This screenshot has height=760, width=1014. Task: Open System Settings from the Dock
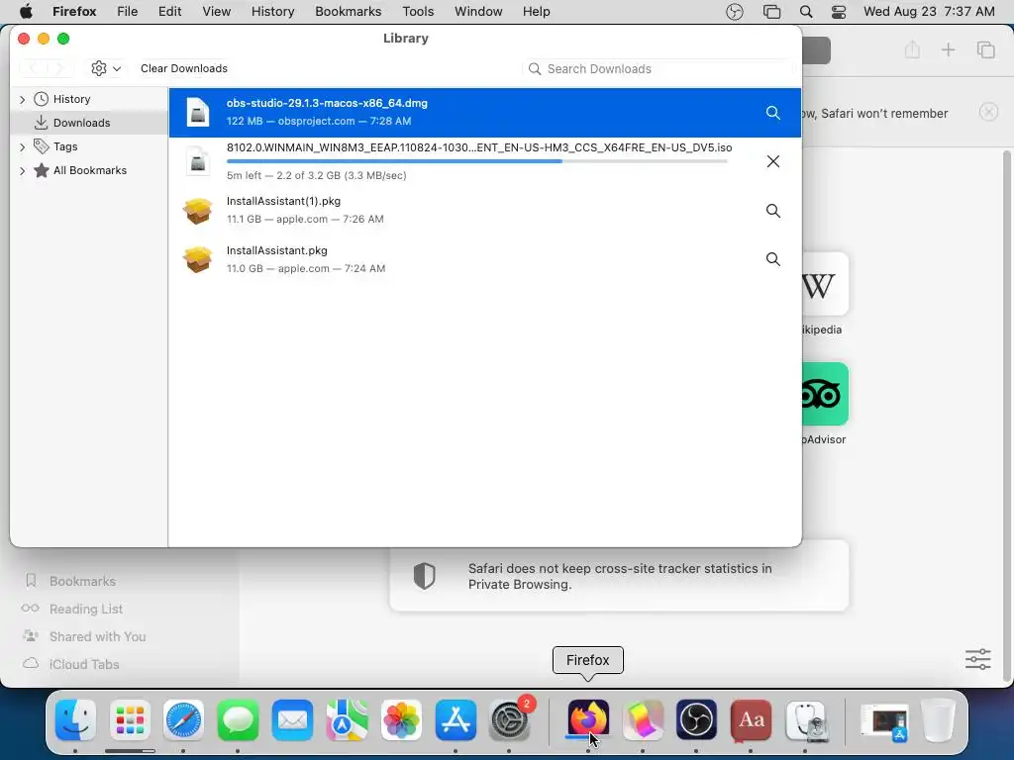pyautogui.click(x=510, y=720)
